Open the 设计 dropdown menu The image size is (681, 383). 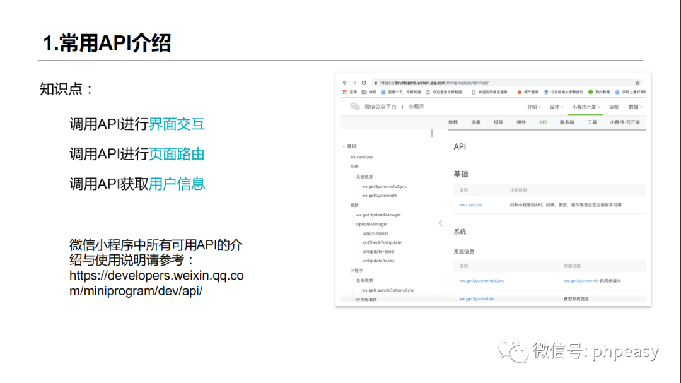point(556,107)
